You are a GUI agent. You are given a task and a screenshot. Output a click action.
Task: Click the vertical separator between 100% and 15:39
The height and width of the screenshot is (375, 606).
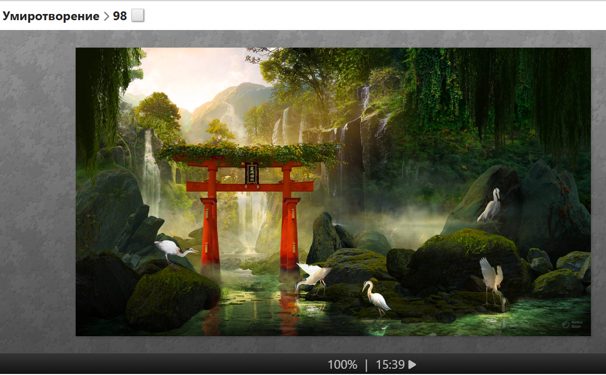(x=366, y=365)
